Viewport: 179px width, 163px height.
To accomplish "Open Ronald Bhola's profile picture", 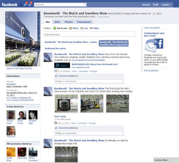I will [x=11, y=152].
